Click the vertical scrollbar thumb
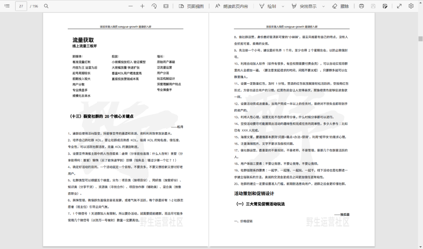 pyautogui.click(x=420, y=39)
